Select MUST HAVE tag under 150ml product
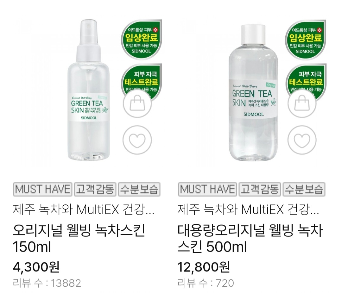342x293 pixels. pyautogui.click(x=42, y=189)
